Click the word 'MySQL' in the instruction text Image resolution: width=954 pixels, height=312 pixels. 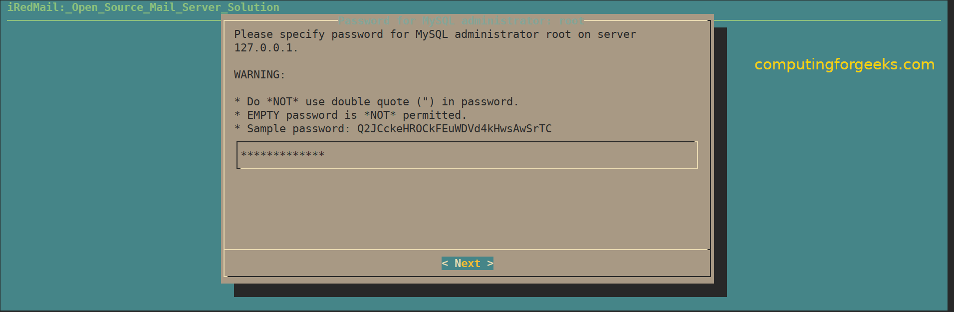pyautogui.click(x=432, y=34)
